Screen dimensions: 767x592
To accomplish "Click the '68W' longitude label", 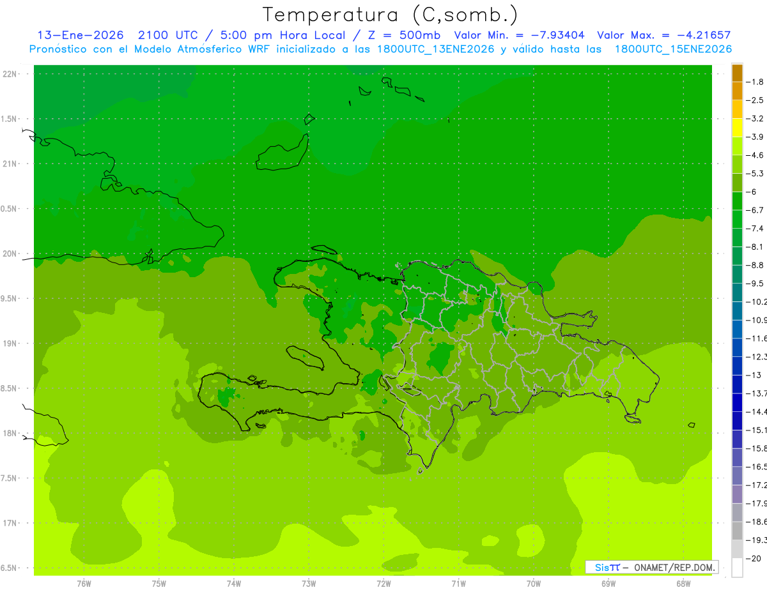I will point(683,584).
